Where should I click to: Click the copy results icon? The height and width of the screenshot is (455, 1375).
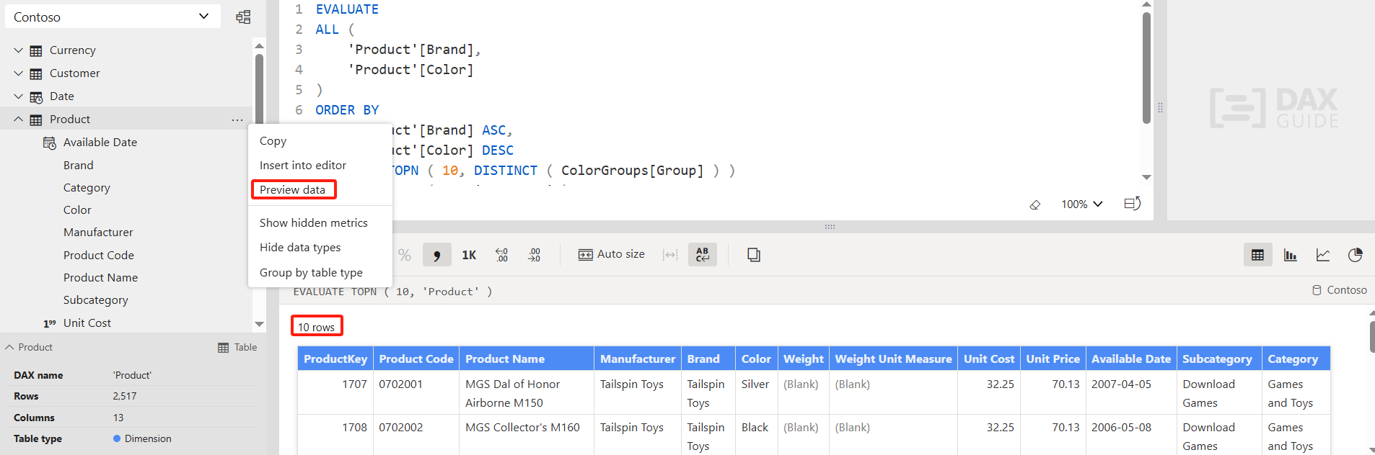[x=754, y=255]
